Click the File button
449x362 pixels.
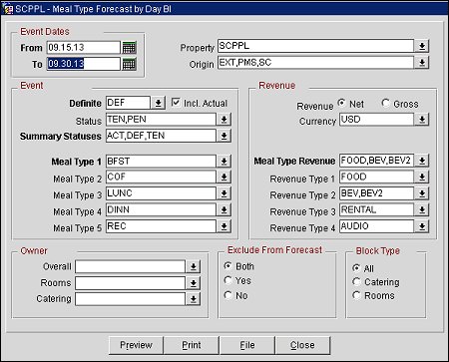pos(247,345)
